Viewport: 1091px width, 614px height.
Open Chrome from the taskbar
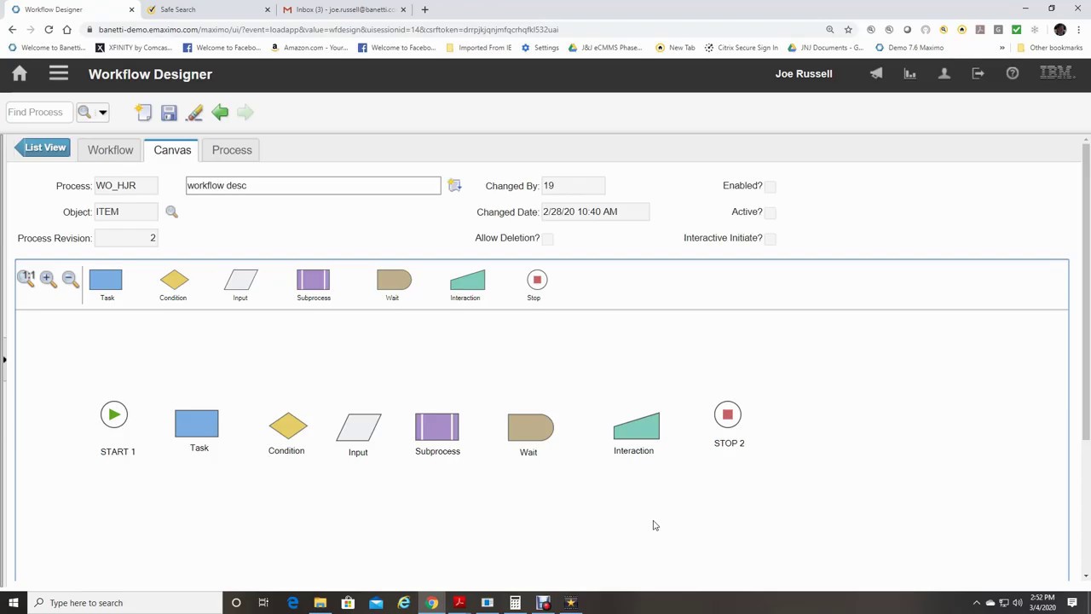pyautogui.click(x=432, y=603)
